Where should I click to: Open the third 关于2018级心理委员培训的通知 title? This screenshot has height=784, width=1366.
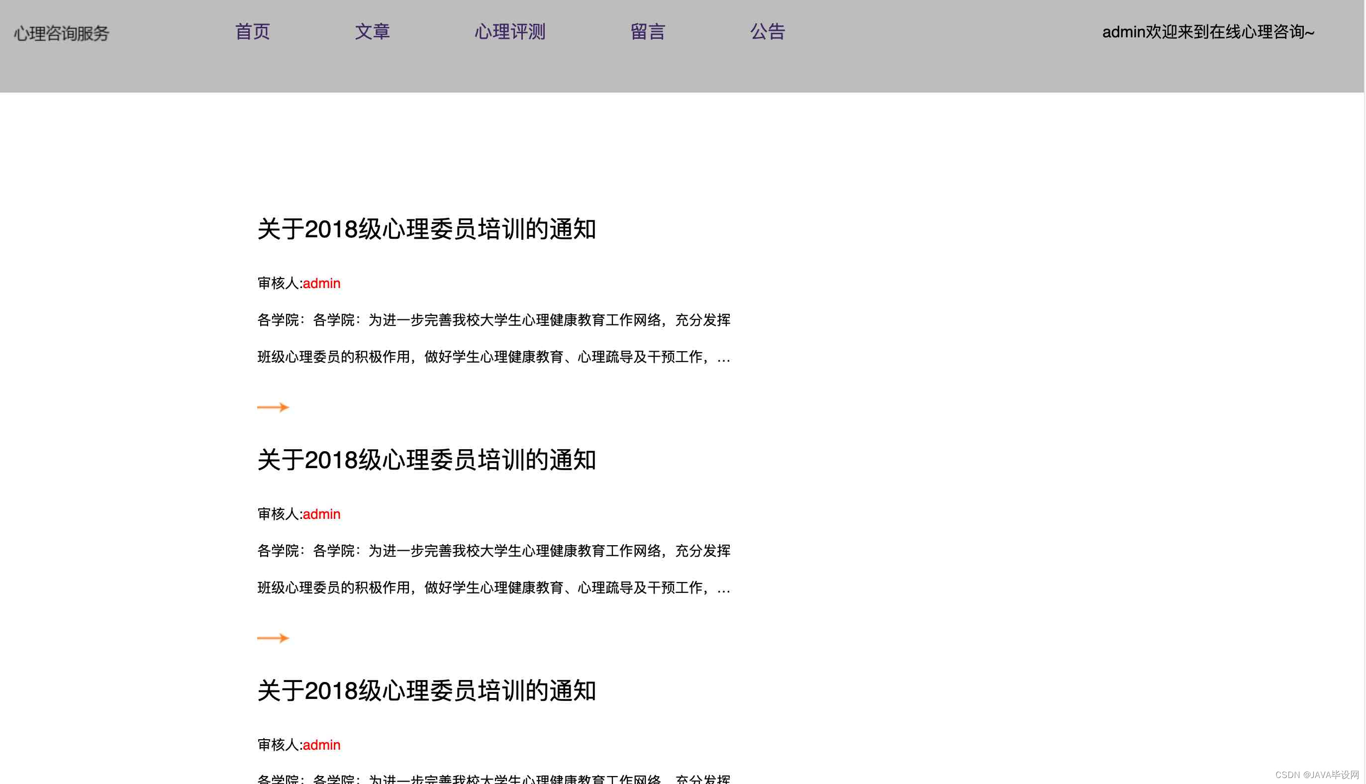click(426, 691)
